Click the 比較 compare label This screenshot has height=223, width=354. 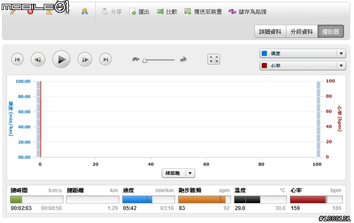pyautogui.click(x=172, y=12)
